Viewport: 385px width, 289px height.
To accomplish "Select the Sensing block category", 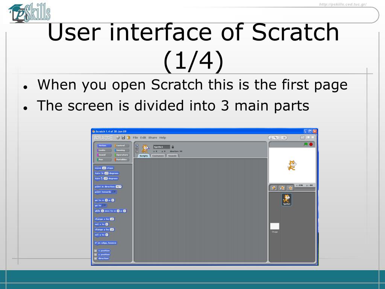I will pyautogui.click(x=122, y=150).
